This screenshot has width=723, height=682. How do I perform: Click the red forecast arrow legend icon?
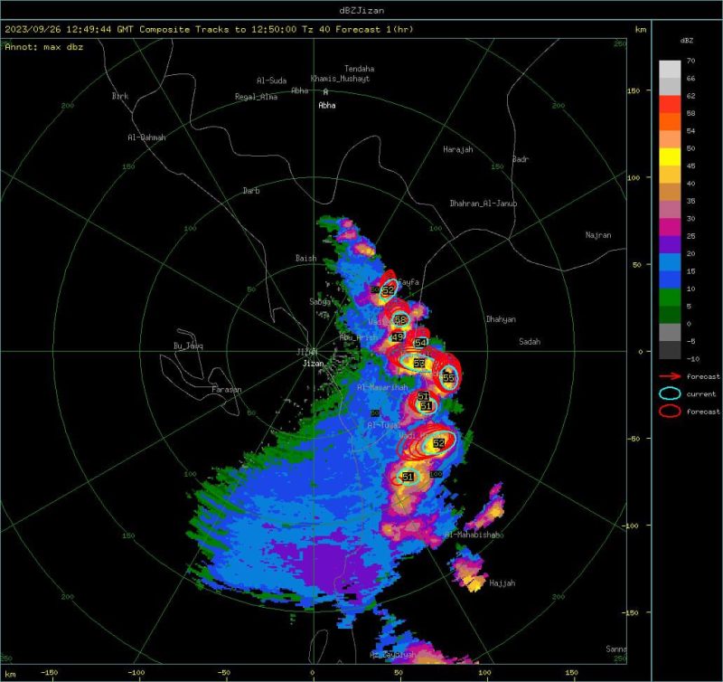[670, 376]
